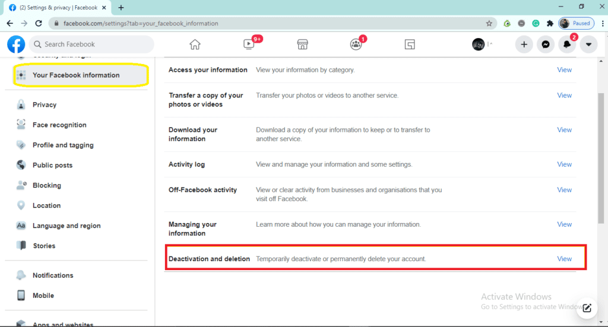Click the Search Facebook field
The width and height of the screenshot is (608, 327).
coord(92,45)
